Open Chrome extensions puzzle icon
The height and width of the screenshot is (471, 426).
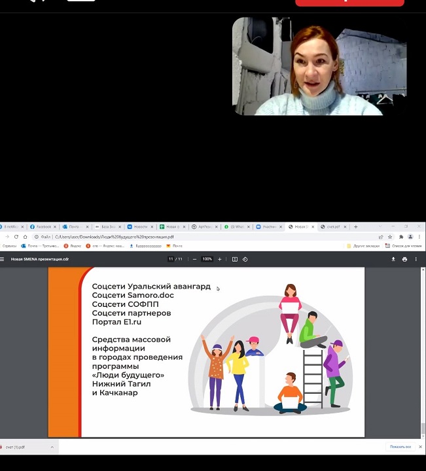400,237
